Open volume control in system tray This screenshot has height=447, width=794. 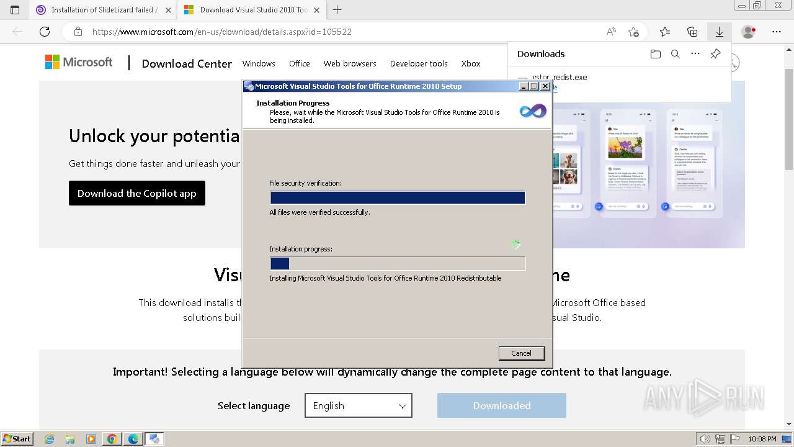(705, 439)
